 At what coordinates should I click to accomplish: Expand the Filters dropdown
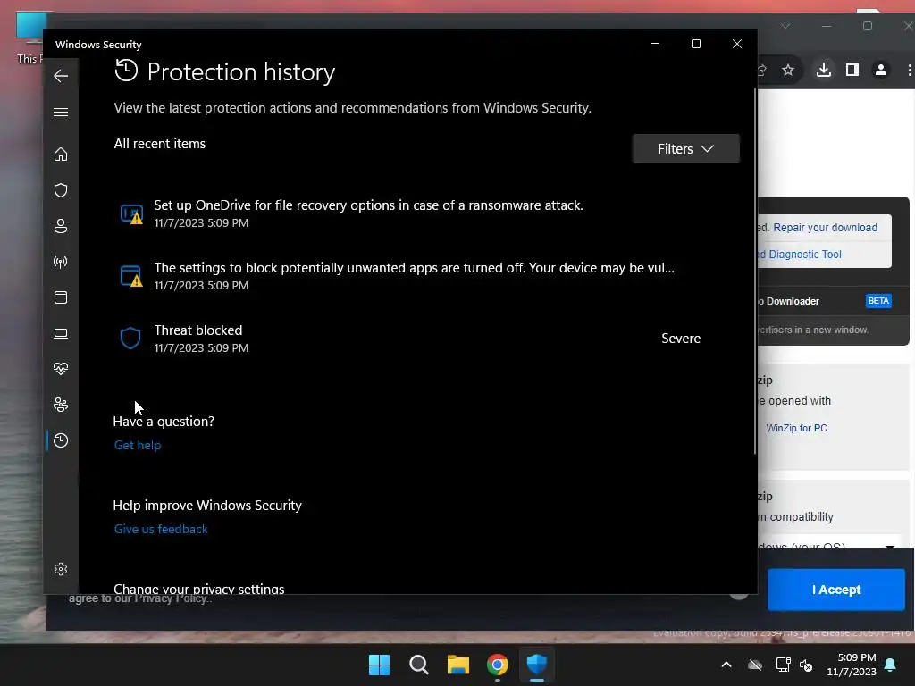point(685,149)
